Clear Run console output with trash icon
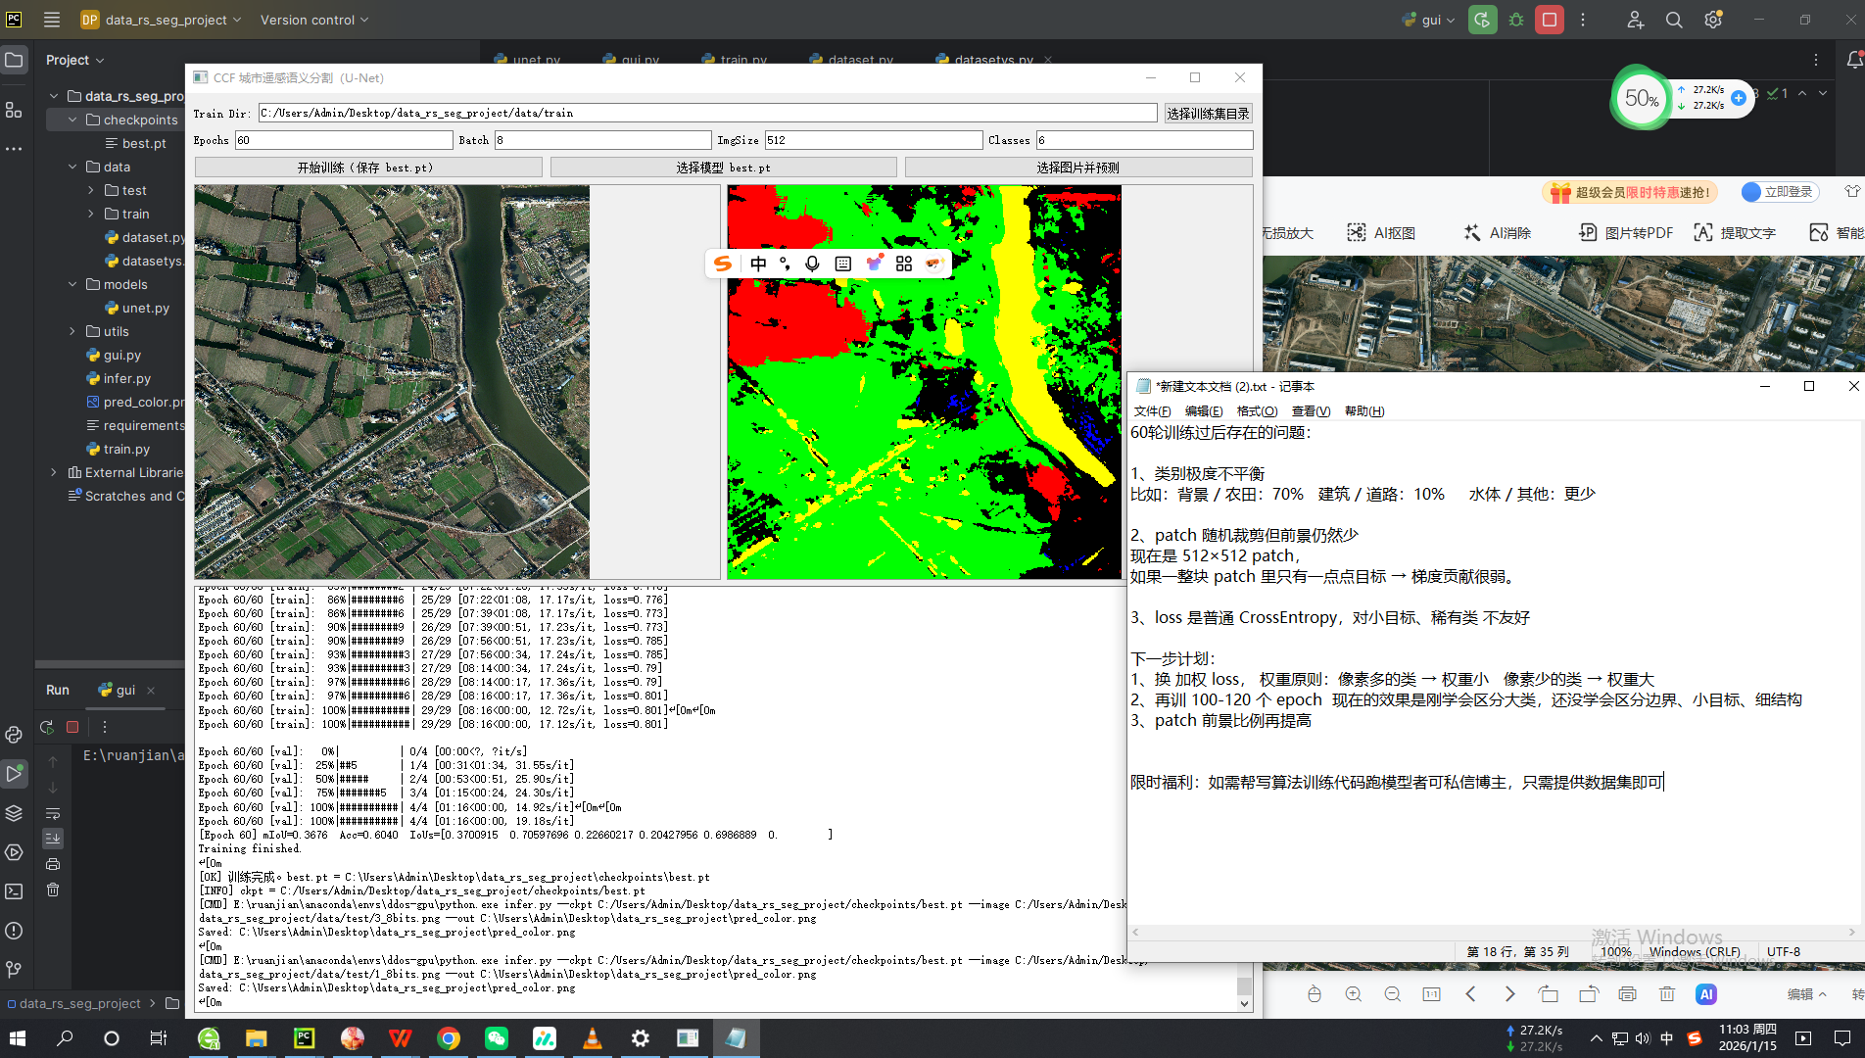 pyautogui.click(x=53, y=890)
